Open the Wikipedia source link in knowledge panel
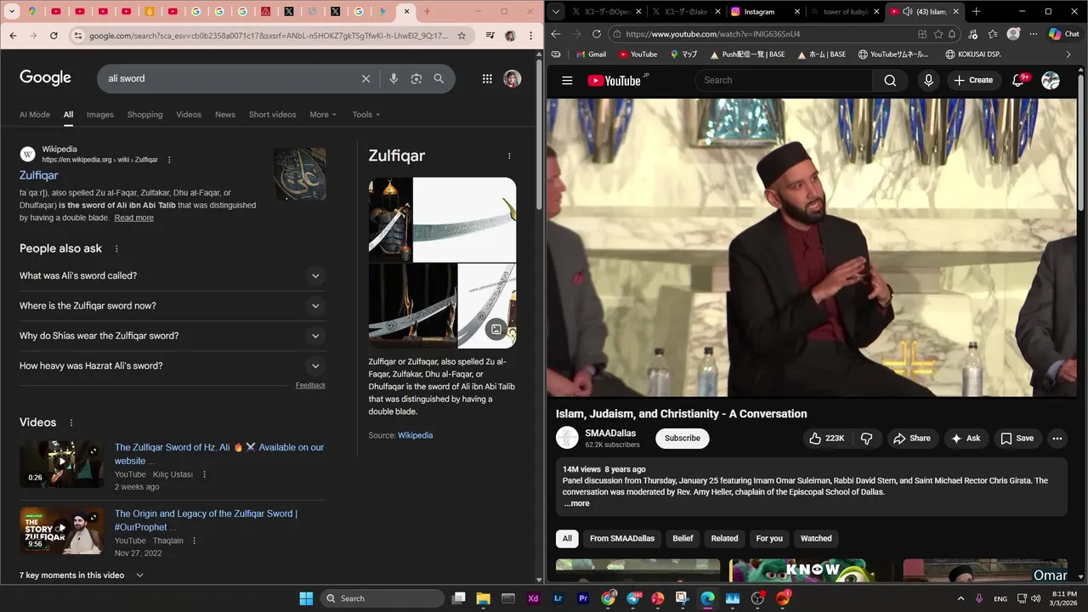1088x612 pixels. [x=416, y=435]
